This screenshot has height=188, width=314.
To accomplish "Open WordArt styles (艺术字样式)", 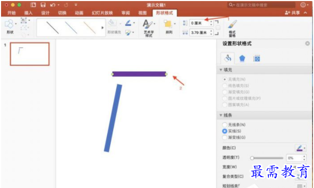I will (x=149, y=28).
